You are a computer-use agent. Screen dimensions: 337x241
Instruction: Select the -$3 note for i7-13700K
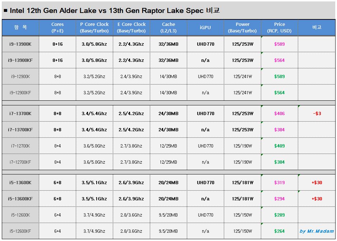click(x=317, y=113)
